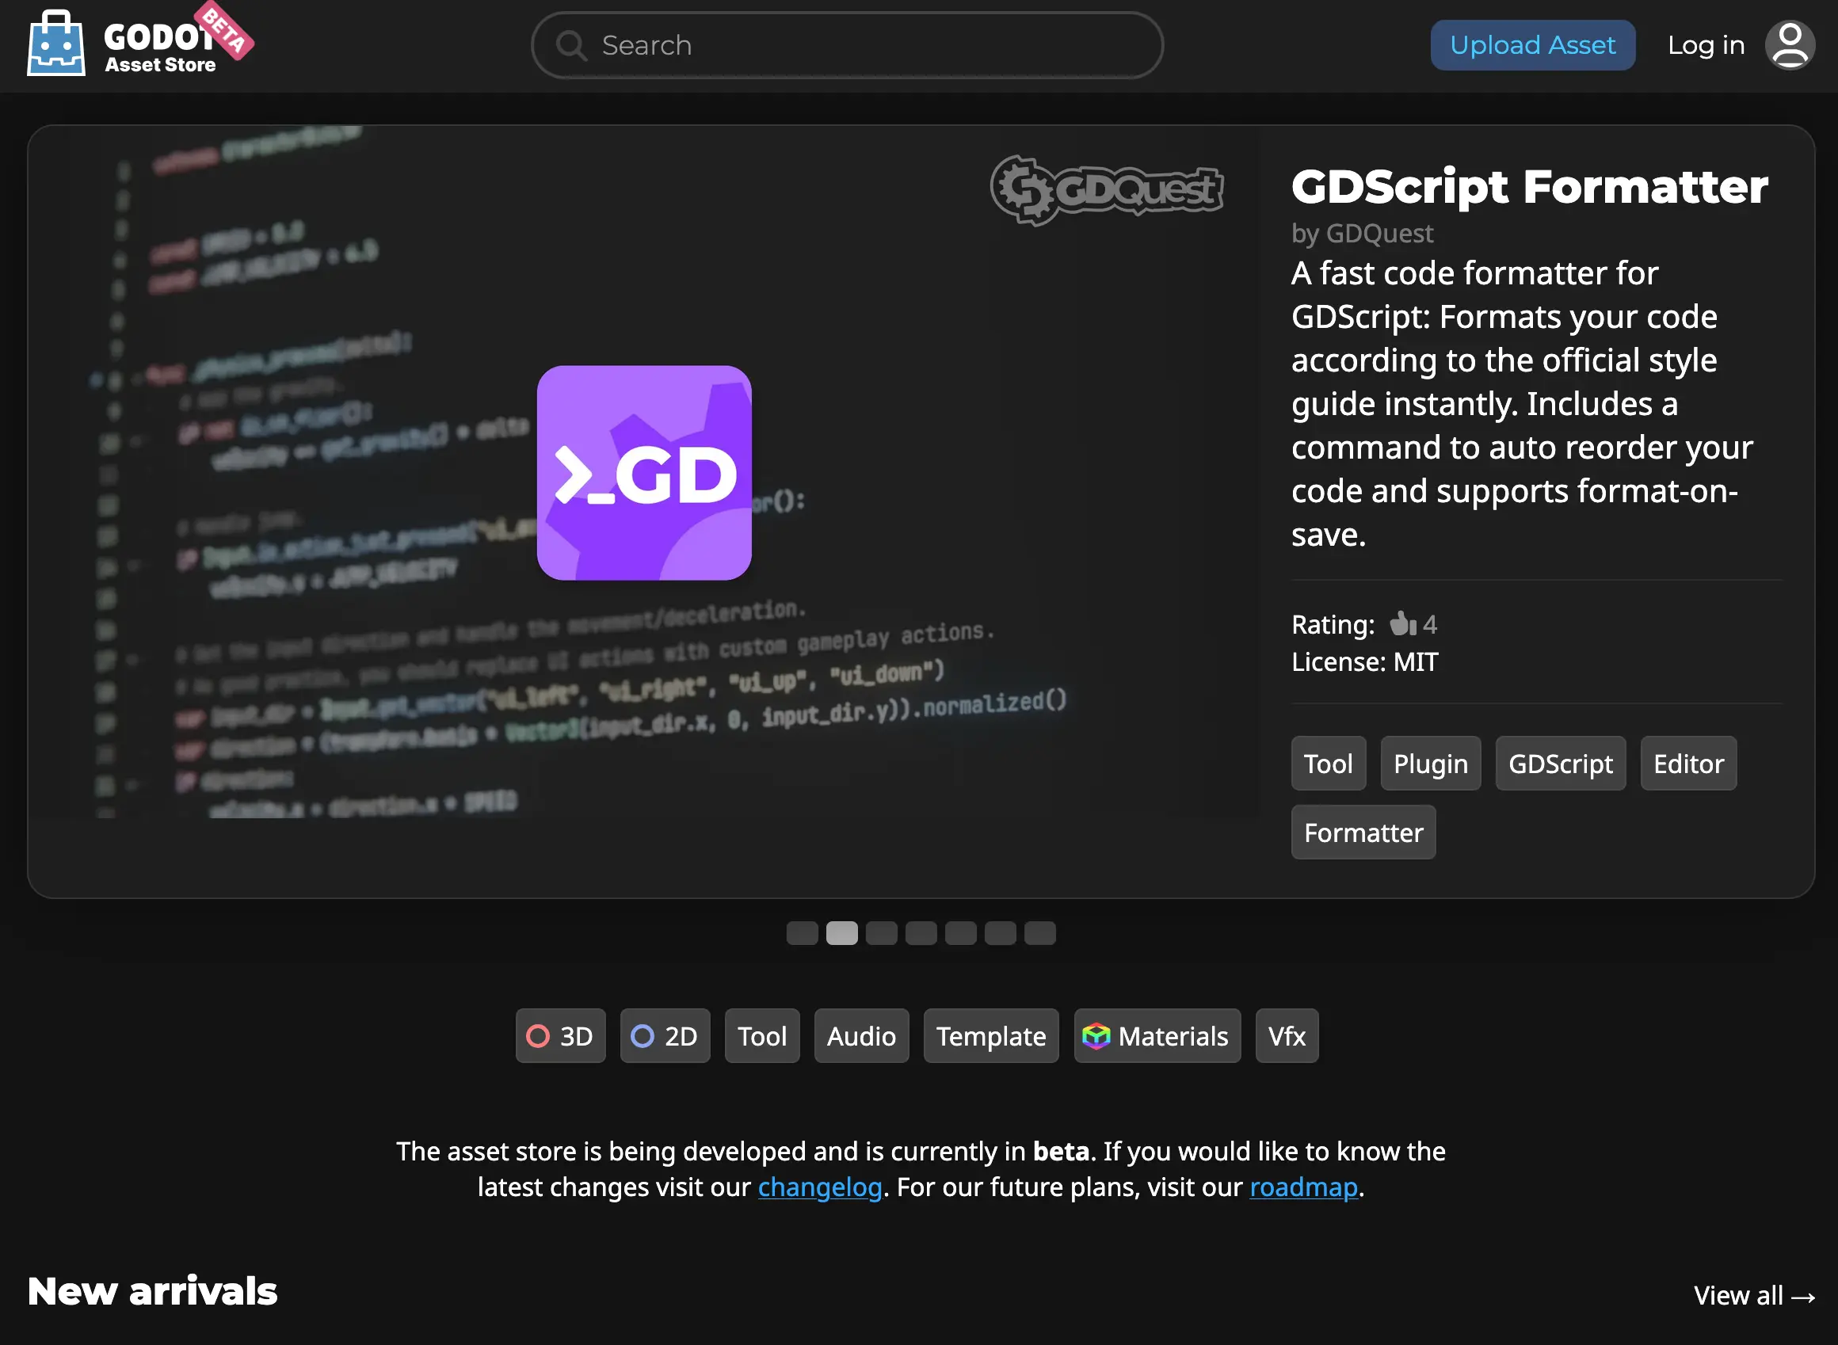Click the featured asset code screenshot banner
This screenshot has width=1838, height=1345.
(644, 471)
